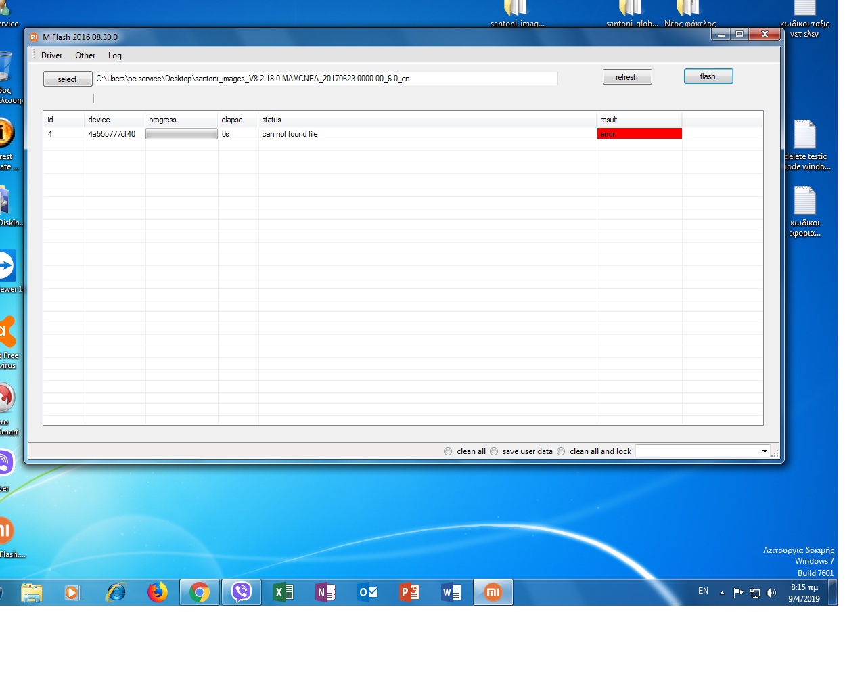This screenshot has height=693, width=866.
Task: Open Google Chrome from the taskbar
Action: pos(199,593)
